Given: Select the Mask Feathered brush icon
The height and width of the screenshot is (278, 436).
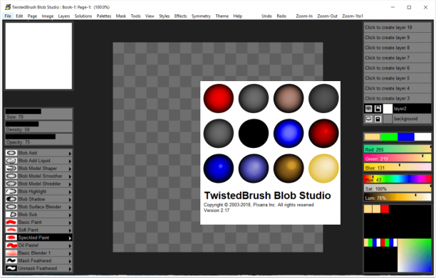Looking at the screenshot, I should point(11,261).
